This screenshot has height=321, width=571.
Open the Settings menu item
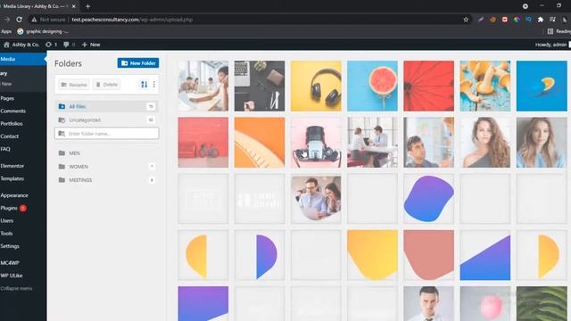[x=10, y=246]
